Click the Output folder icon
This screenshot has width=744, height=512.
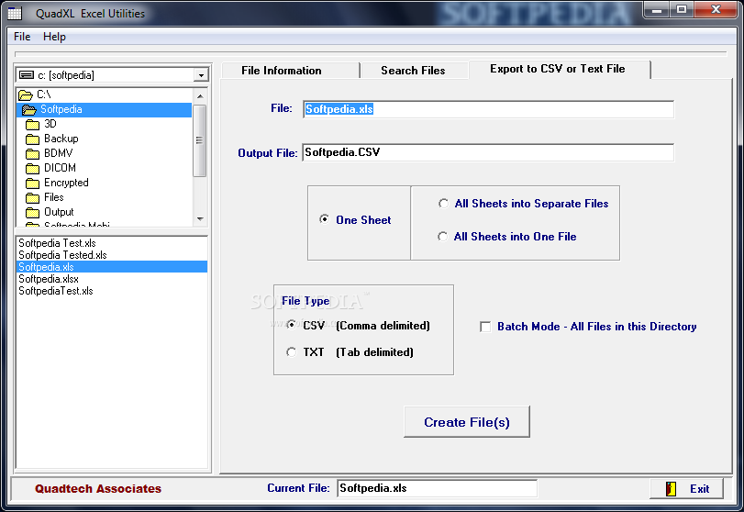pos(32,213)
